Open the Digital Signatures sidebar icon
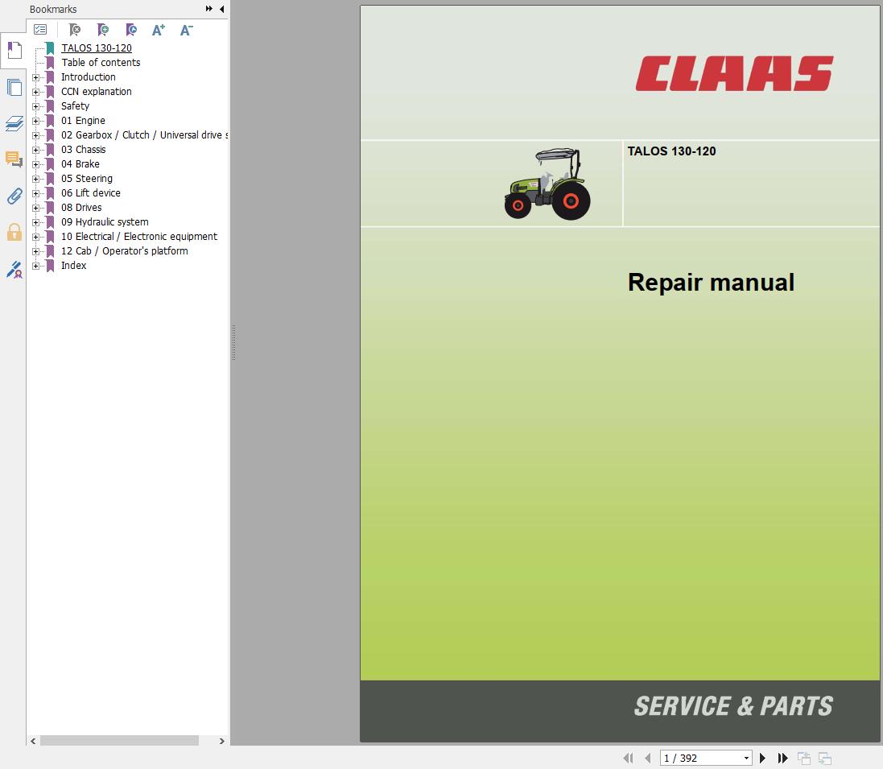883x769 pixels. pos(14,269)
